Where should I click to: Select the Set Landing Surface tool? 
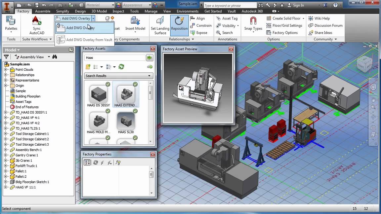pyautogui.click(x=160, y=25)
